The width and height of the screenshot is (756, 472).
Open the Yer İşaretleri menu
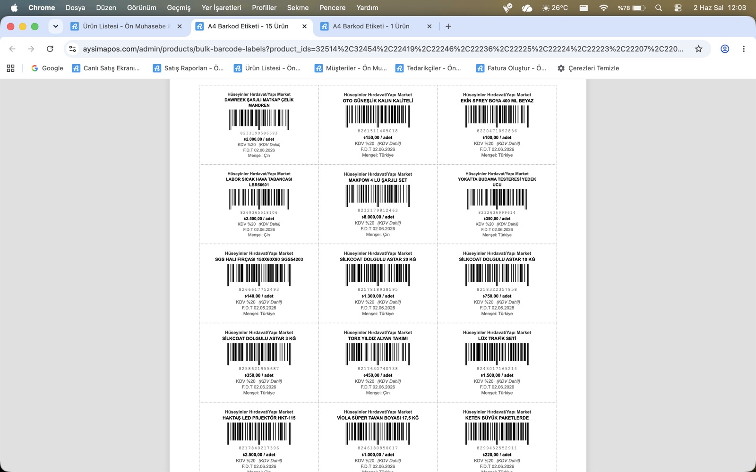click(x=221, y=8)
